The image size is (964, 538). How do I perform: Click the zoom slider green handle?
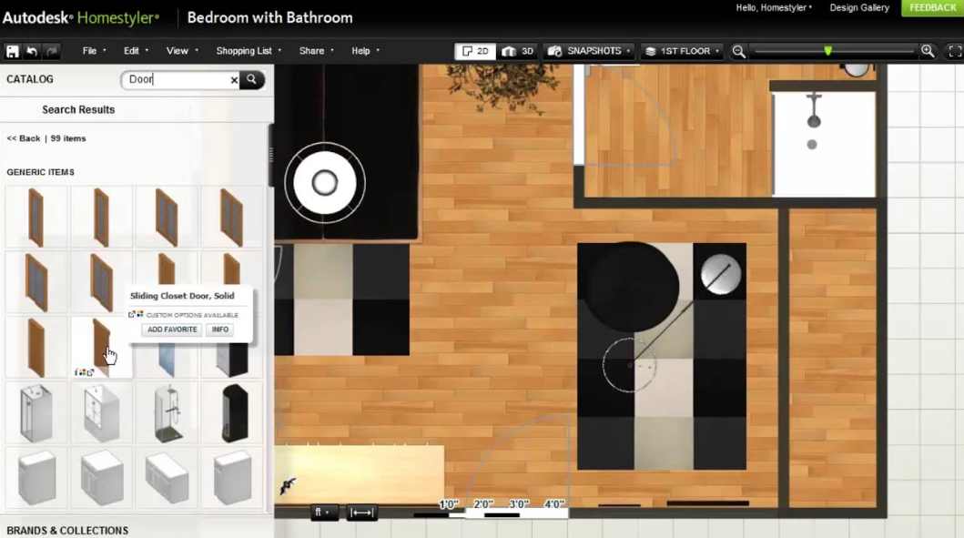click(x=827, y=52)
